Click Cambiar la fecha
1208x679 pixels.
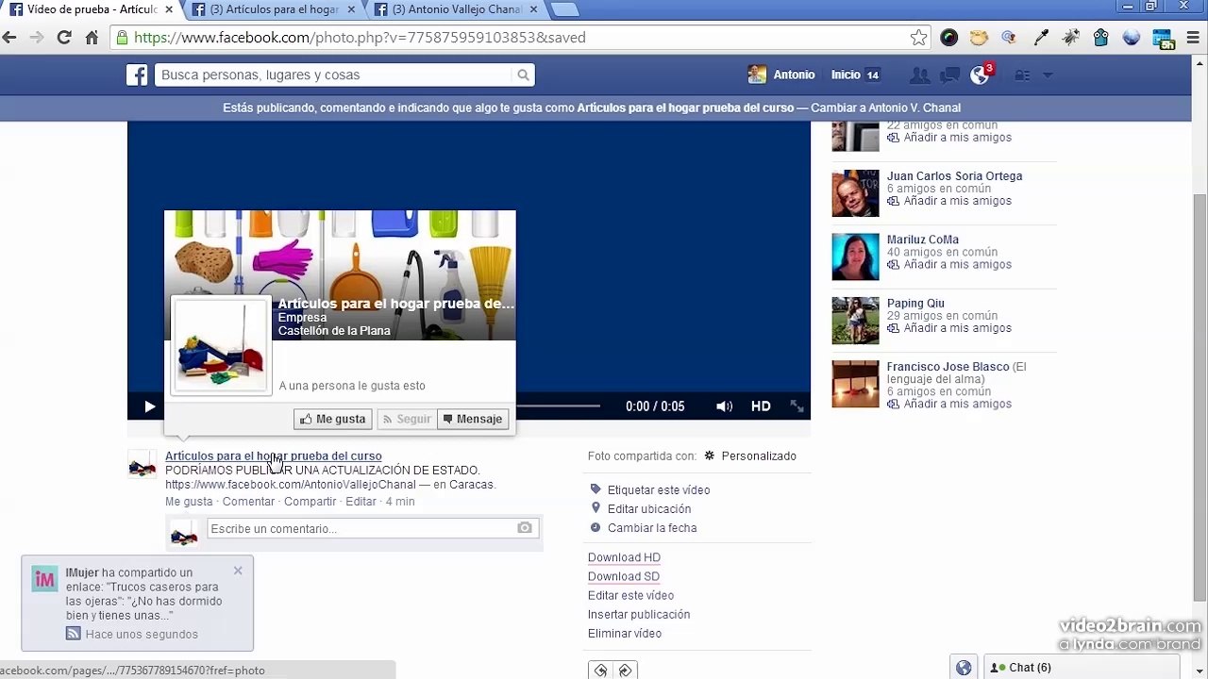pyautogui.click(x=651, y=528)
